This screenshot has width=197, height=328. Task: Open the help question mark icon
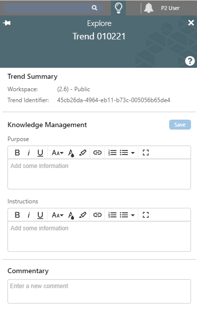(x=190, y=61)
